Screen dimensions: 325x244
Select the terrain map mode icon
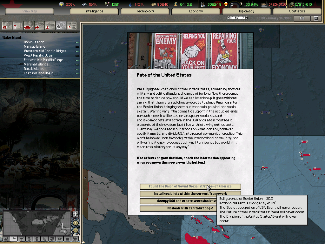point(6,239)
